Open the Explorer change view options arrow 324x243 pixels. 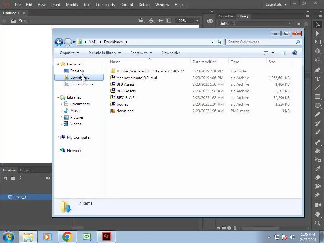point(273,53)
